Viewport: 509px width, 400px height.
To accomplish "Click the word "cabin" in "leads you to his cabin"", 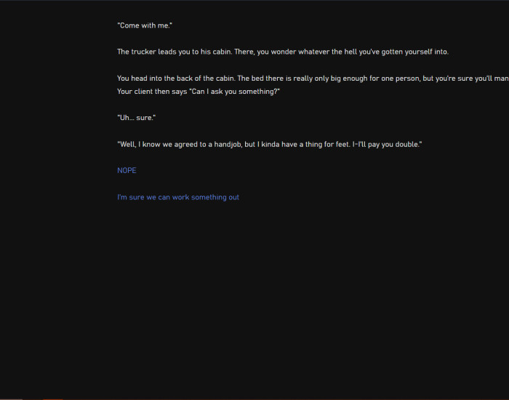I will tap(222, 52).
